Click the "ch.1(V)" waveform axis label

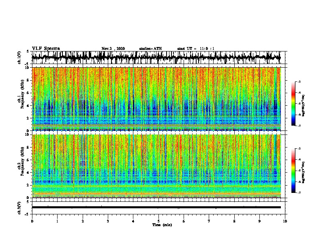click(x=19, y=58)
